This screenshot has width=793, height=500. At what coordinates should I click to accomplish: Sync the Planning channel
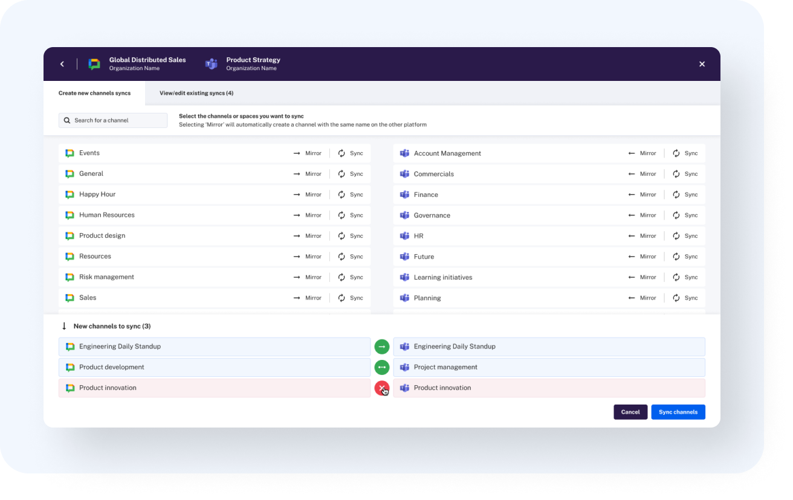pyautogui.click(x=685, y=298)
